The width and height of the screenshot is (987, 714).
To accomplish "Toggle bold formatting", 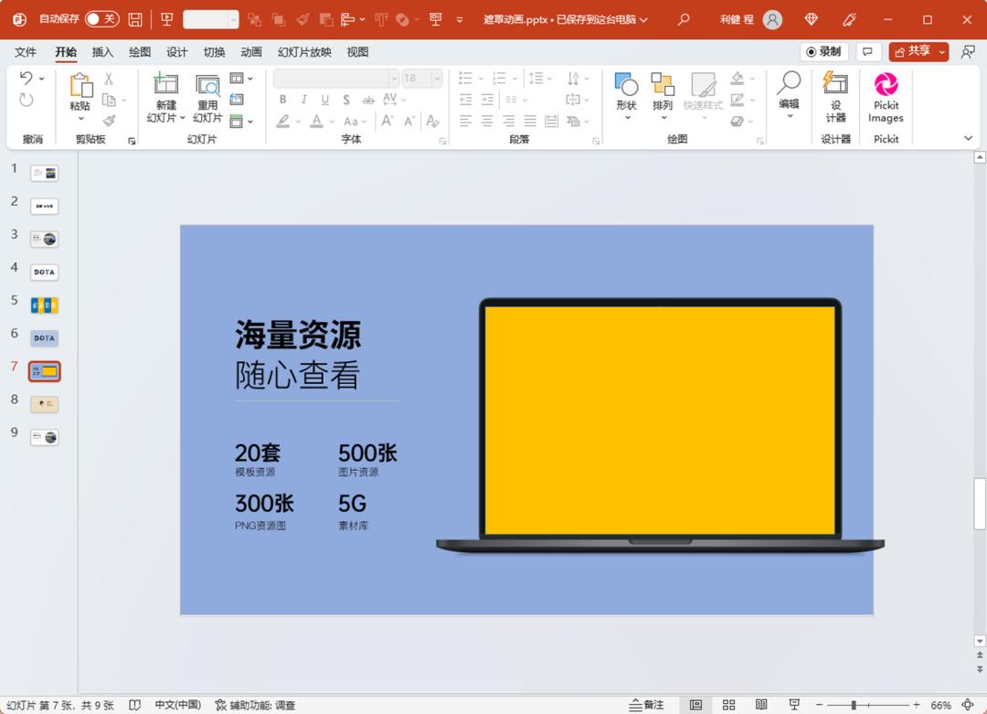I will tap(283, 99).
